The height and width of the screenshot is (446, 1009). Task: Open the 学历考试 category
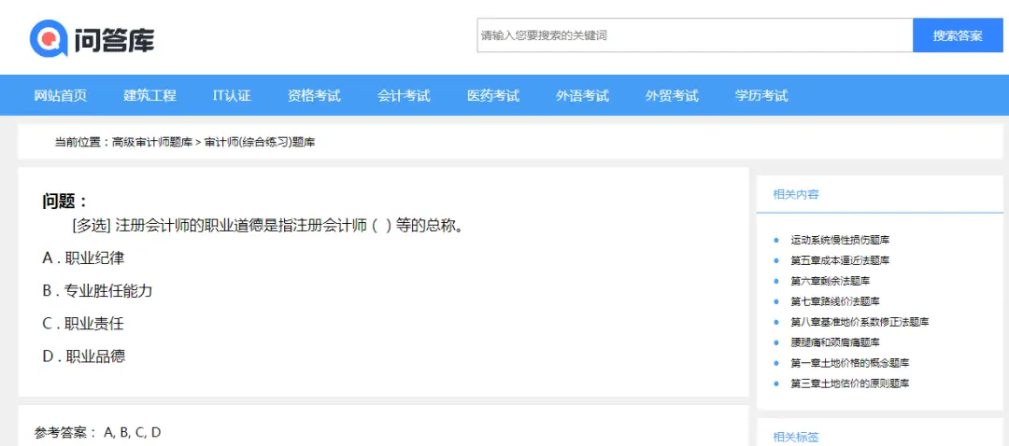(761, 96)
